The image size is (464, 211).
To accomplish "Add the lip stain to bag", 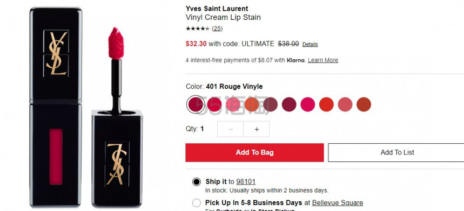I will tap(254, 152).
